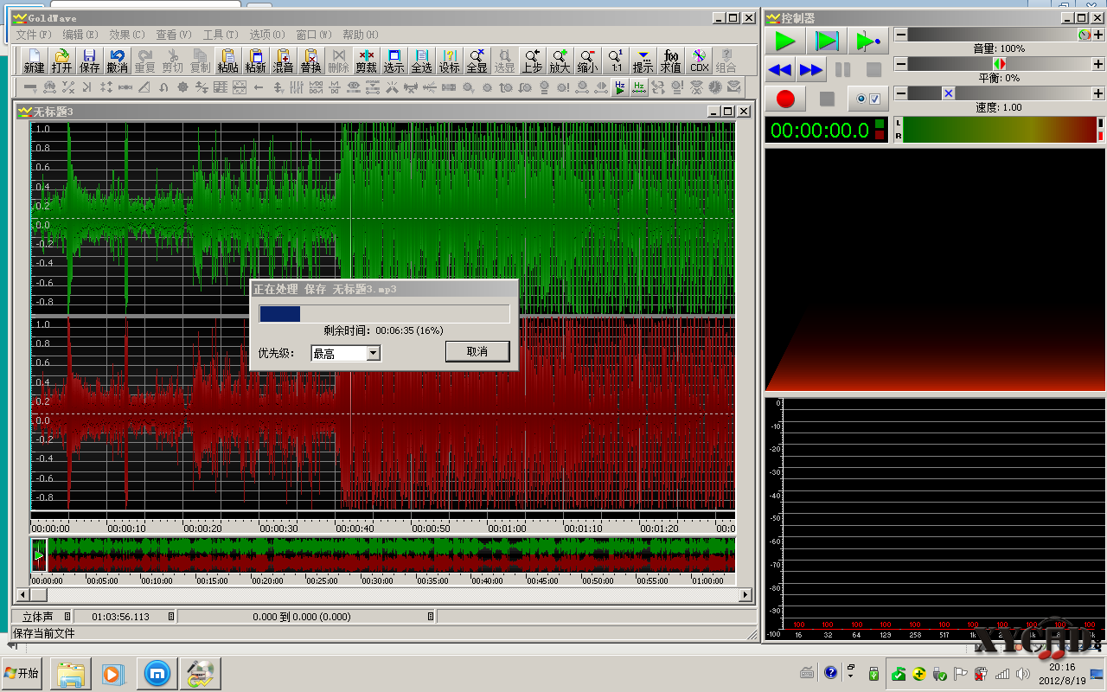Image resolution: width=1107 pixels, height=692 pixels.
Task: Click the 提示 (Cue Points) toolbar icon
Action: (643, 61)
